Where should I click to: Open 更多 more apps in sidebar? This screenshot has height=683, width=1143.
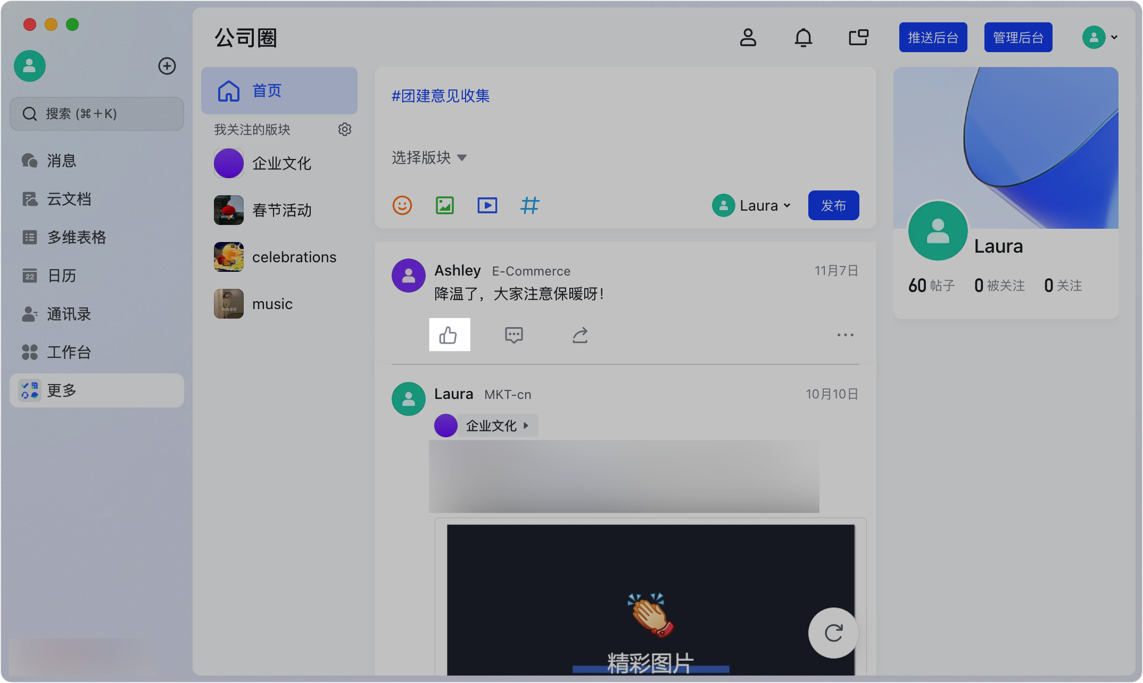pyautogui.click(x=97, y=390)
